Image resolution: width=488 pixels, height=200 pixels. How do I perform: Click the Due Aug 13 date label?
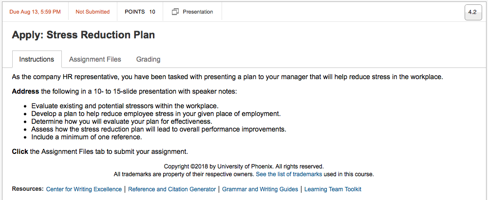pyautogui.click(x=35, y=12)
